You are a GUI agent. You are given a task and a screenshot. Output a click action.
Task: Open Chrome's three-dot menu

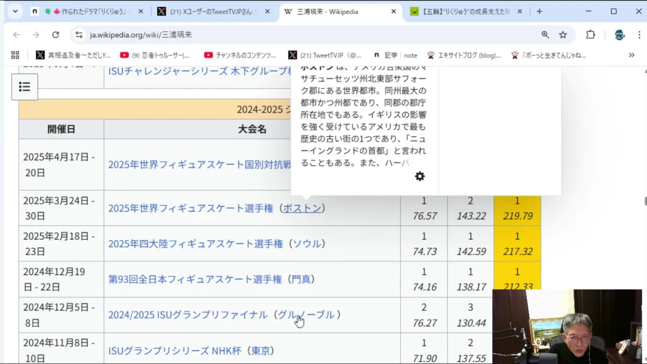pyautogui.click(x=639, y=34)
